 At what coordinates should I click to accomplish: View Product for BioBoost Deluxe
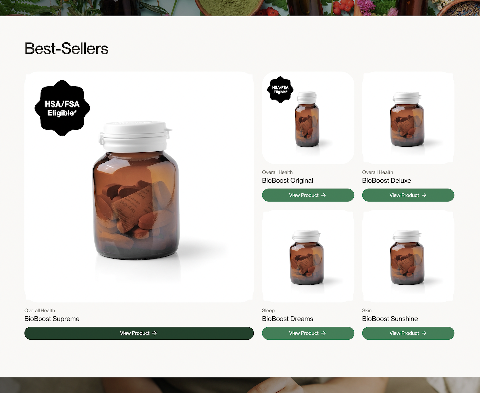pyautogui.click(x=408, y=195)
